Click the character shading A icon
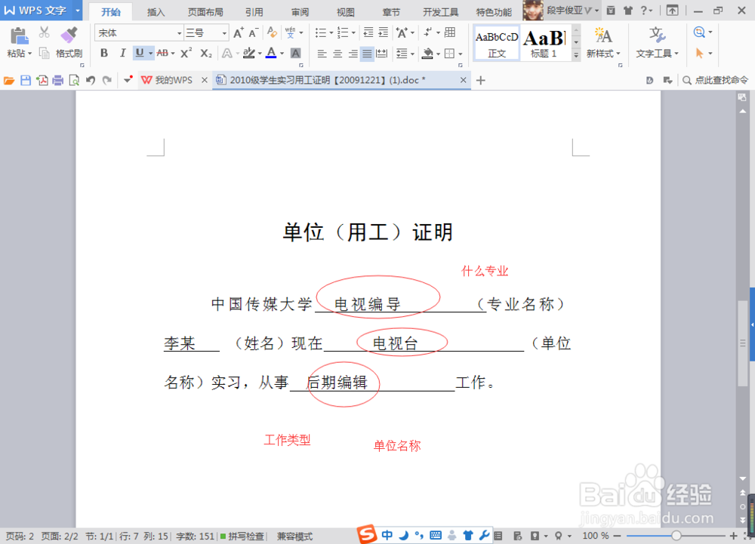This screenshot has width=755, height=544. (x=296, y=53)
